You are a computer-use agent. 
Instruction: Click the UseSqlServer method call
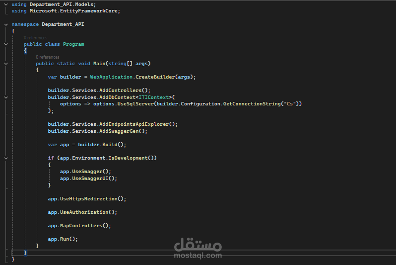coord(135,104)
